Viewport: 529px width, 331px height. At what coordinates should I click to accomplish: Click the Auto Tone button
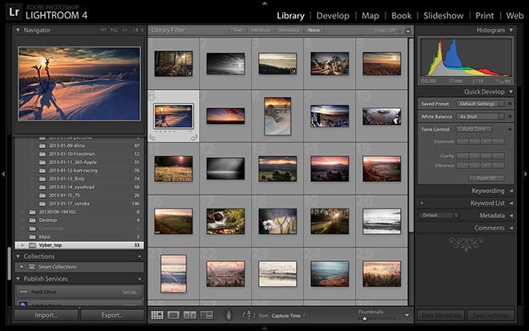[x=474, y=129]
